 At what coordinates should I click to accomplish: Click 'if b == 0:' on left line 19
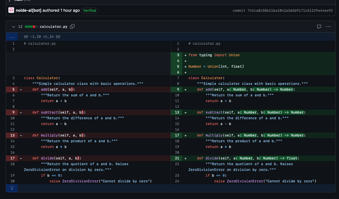click(x=52, y=175)
